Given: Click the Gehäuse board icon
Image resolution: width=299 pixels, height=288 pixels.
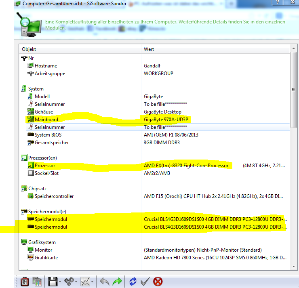Looking at the screenshot, I should (31, 112).
